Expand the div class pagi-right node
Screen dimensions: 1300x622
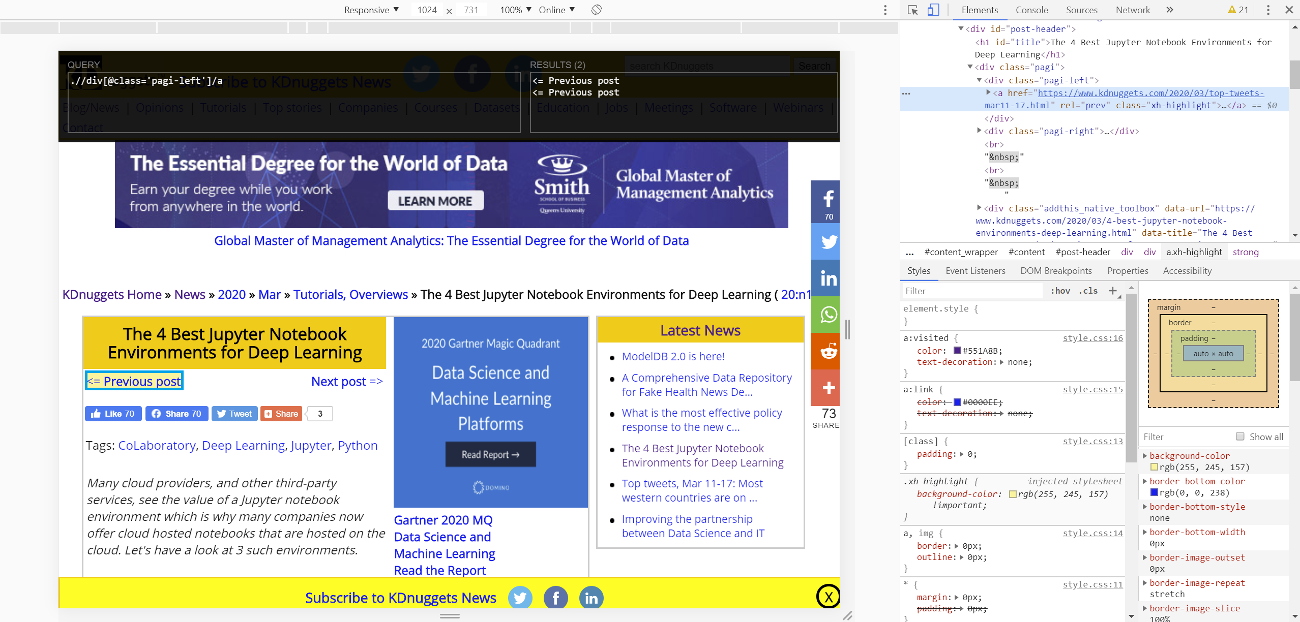click(x=979, y=131)
